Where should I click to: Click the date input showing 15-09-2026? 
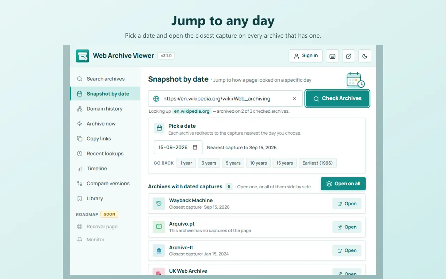[x=178, y=147]
